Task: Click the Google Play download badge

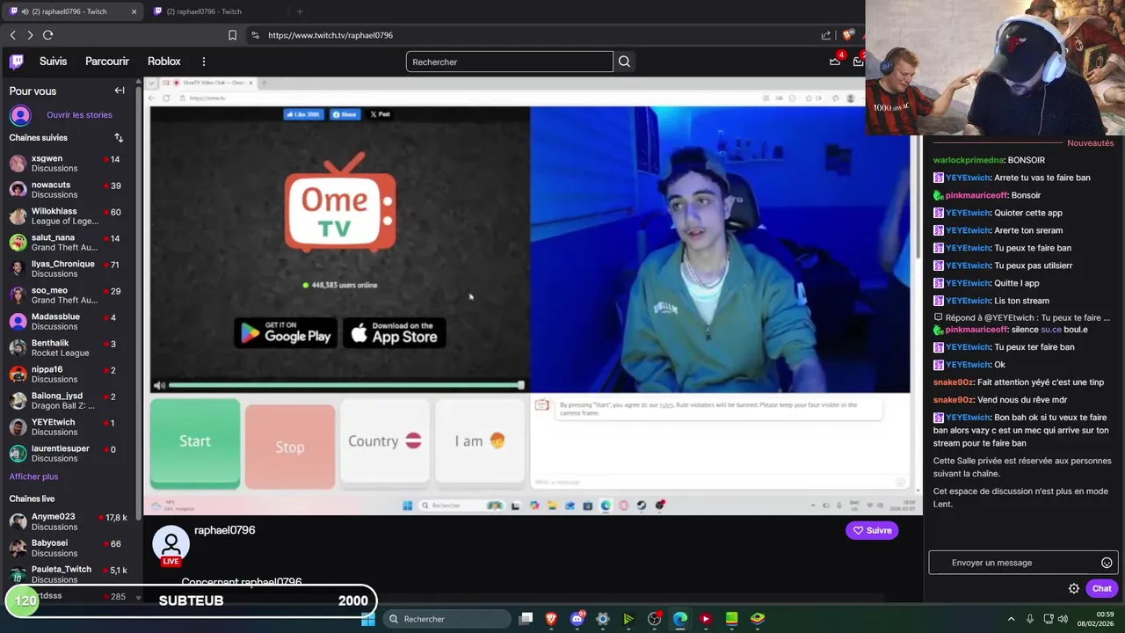Action: [286, 333]
